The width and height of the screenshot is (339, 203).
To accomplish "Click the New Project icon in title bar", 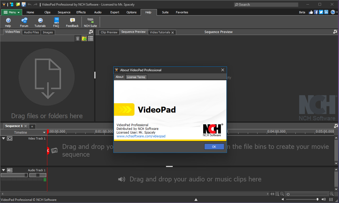I will (x=11, y=4).
